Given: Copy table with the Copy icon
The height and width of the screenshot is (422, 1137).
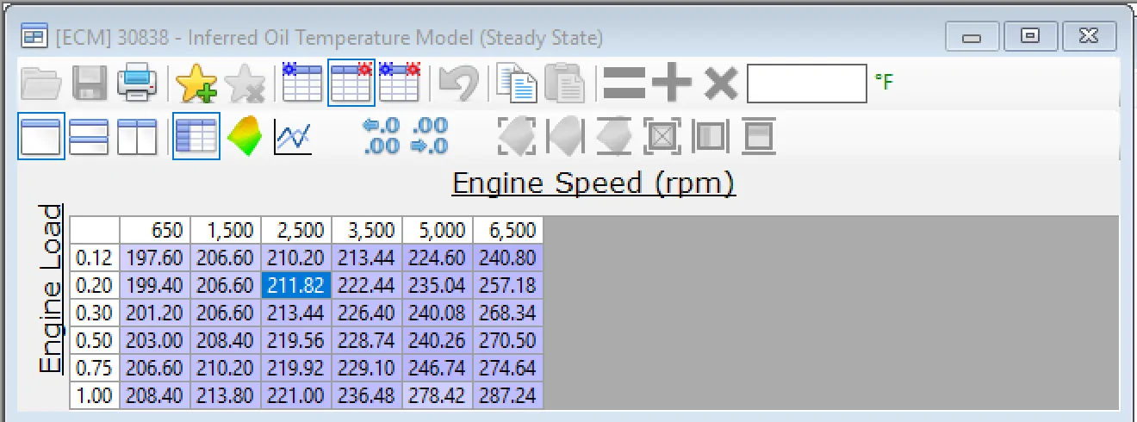Looking at the screenshot, I should (518, 84).
